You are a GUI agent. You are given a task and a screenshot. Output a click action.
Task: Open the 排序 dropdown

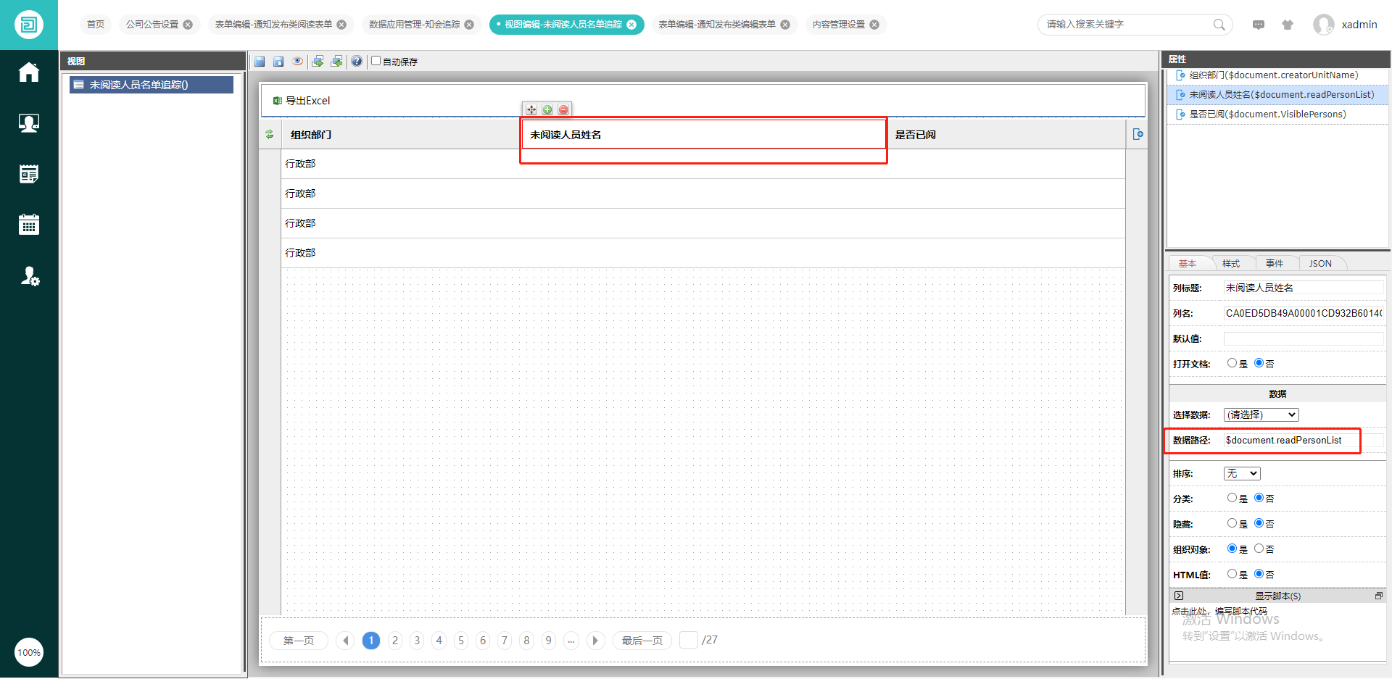1242,473
